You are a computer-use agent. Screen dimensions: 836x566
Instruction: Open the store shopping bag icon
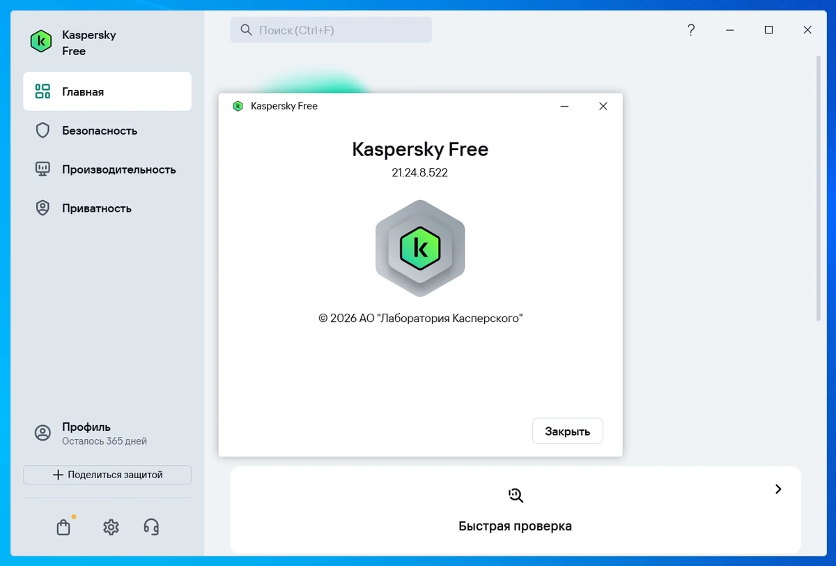coord(63,527)
